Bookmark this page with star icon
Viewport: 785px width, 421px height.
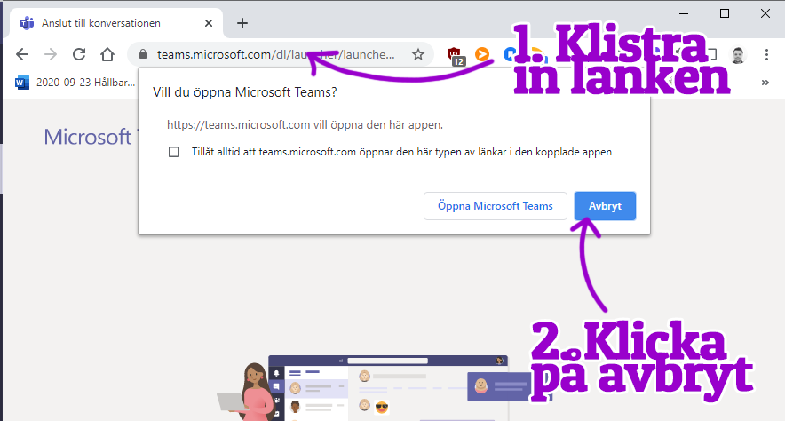click(418, 54)
